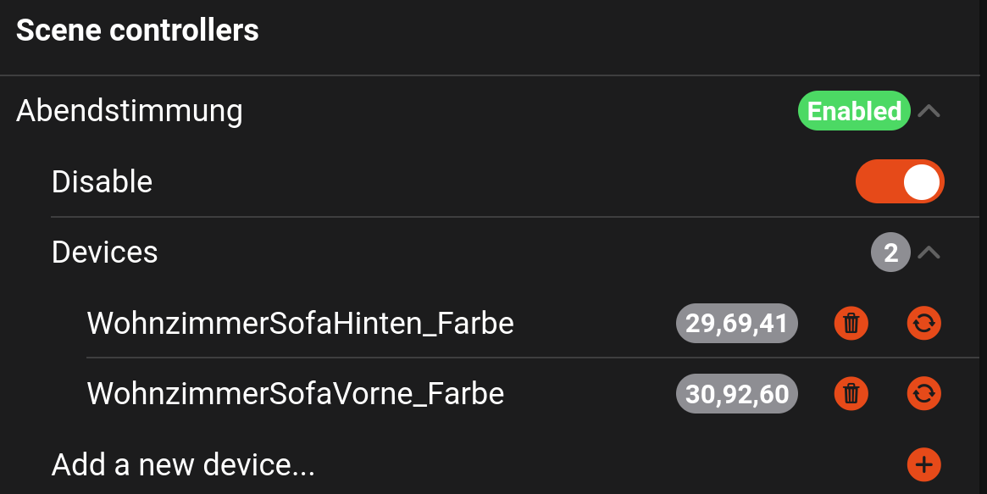This screenshot has height=494, width=987.
Task: Toggle the Disable switch for Abendstimmung
Action: 899,181
